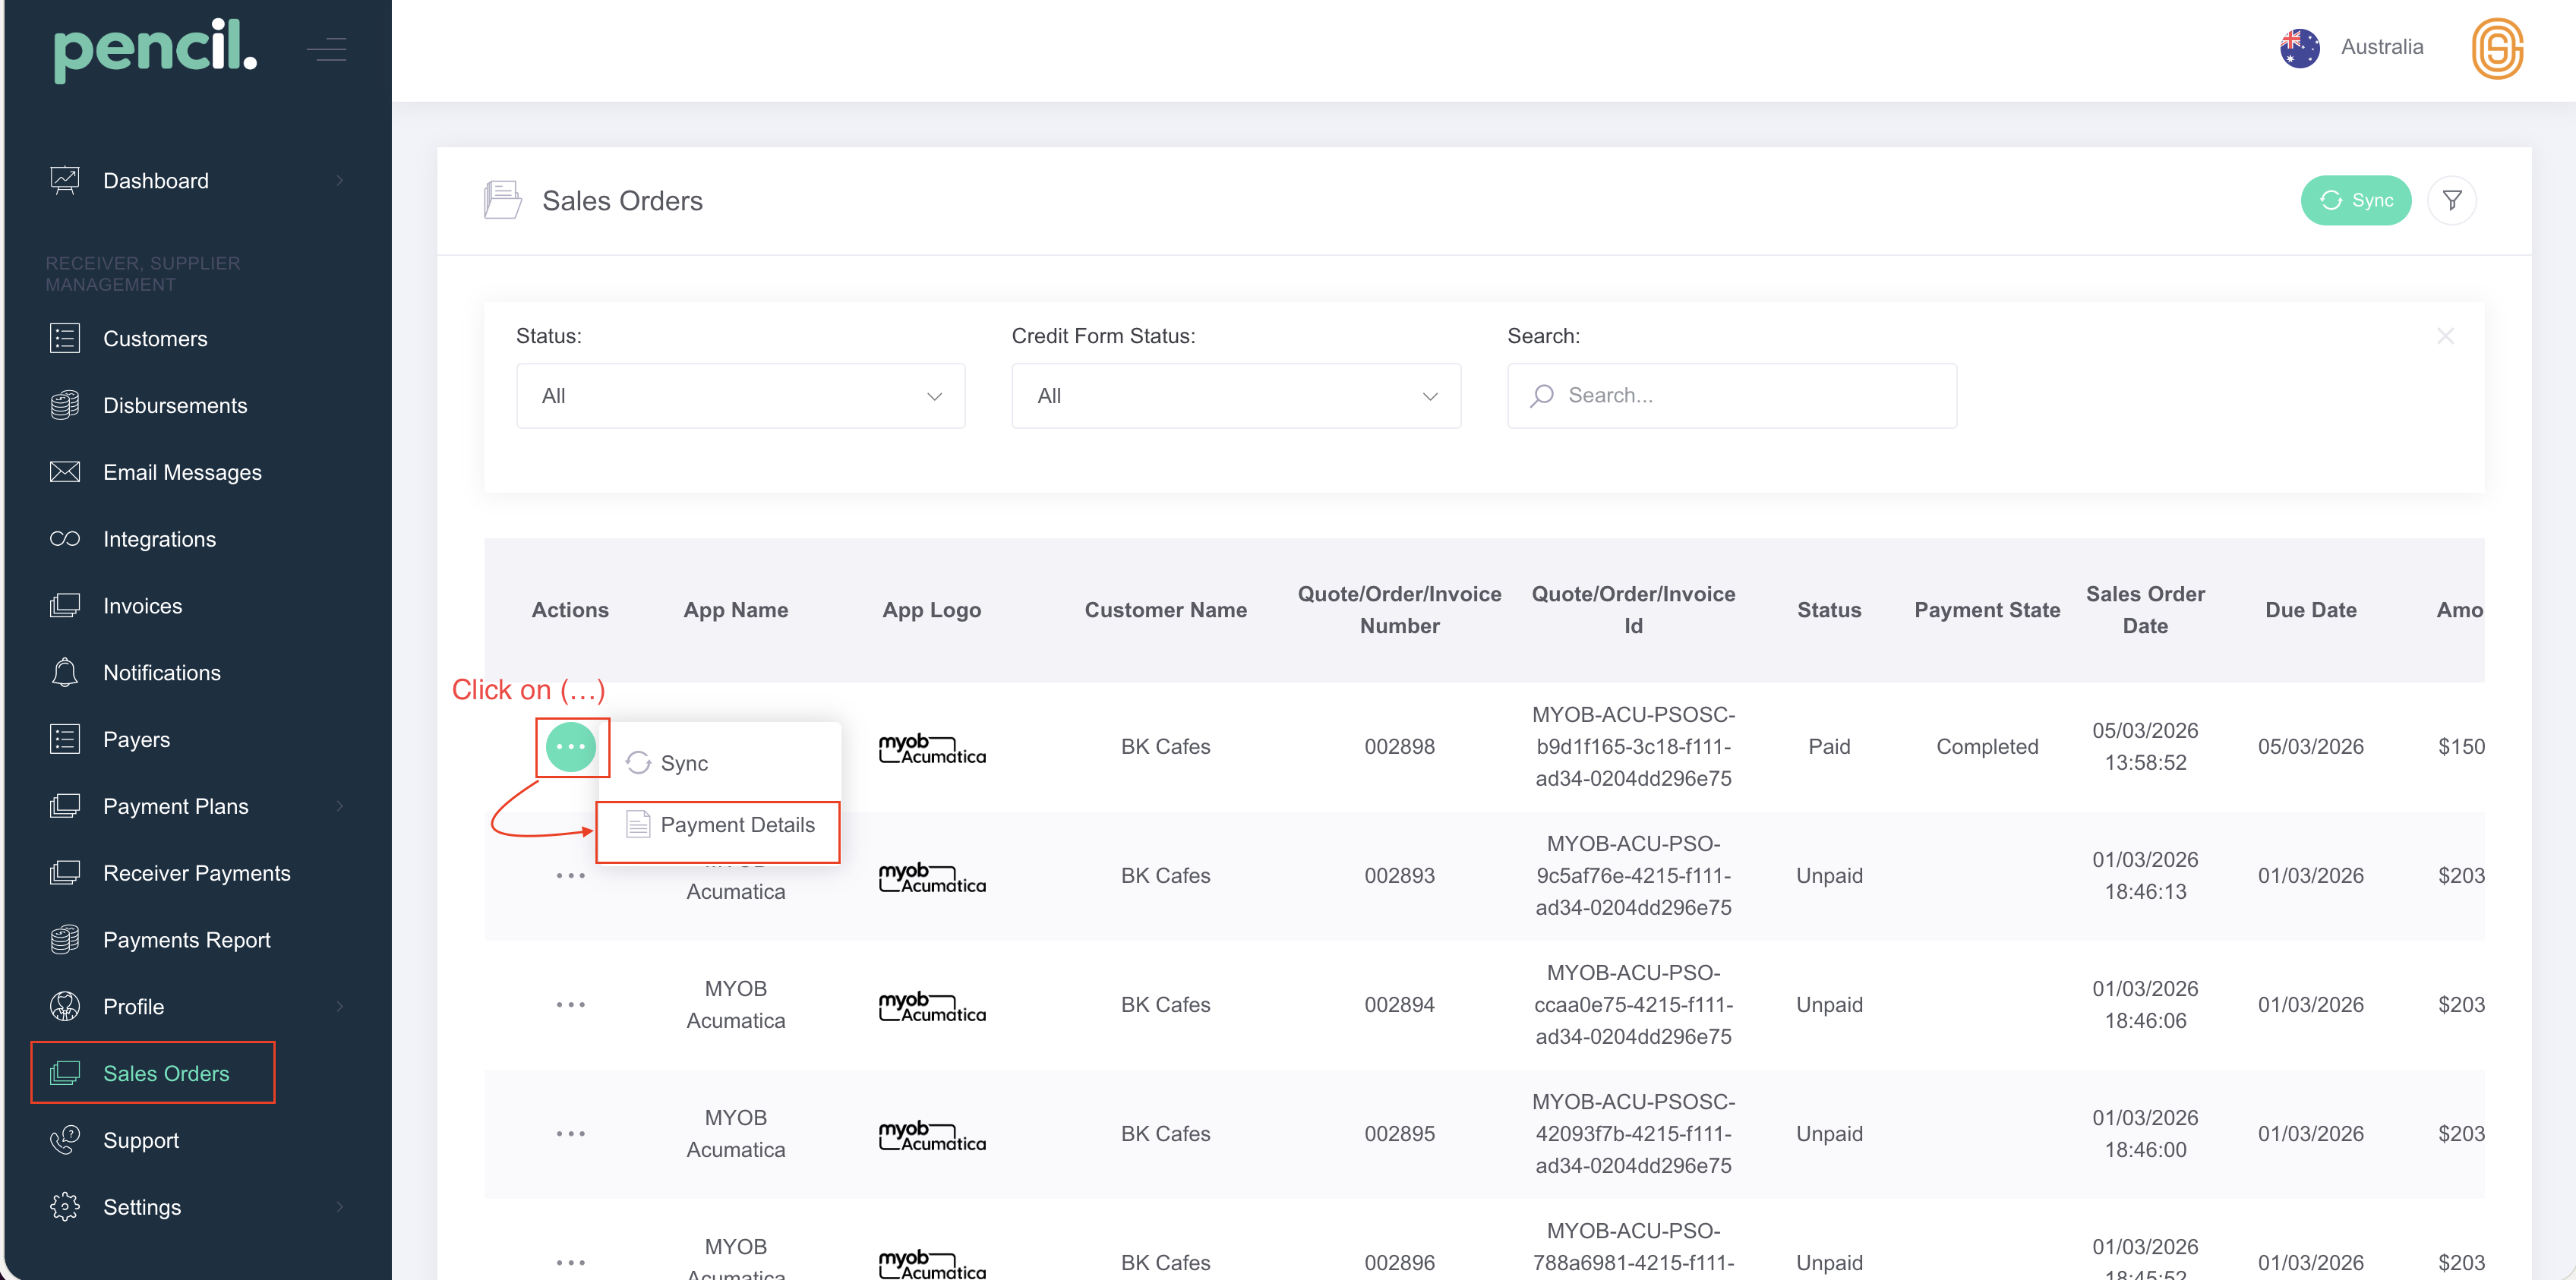Click the Sales Order Date column header
The width and height of the screenshot is (2576, 1280).
pyautogui.click(x=2145, y=610)
